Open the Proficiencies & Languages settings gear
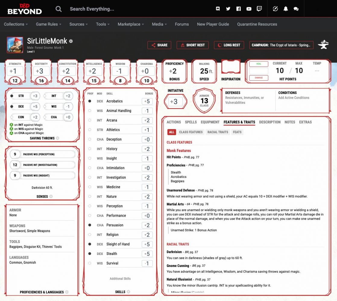 pos(67,292)
